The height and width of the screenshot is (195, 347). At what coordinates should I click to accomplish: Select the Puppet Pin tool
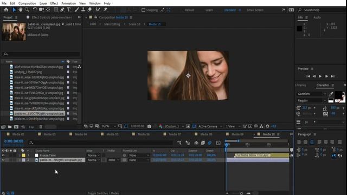tap(105, 10)
